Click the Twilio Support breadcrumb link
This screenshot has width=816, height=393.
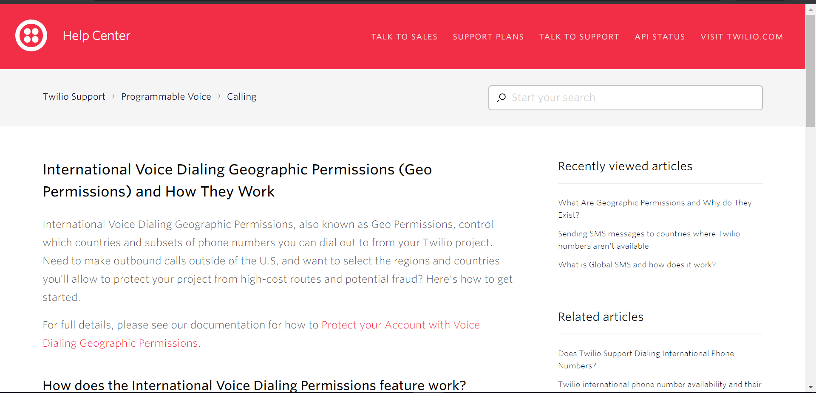pos(74,96)
